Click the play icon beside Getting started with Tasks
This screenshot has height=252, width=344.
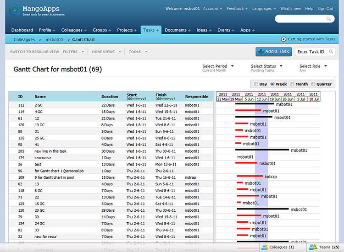[x=283, y=39]
